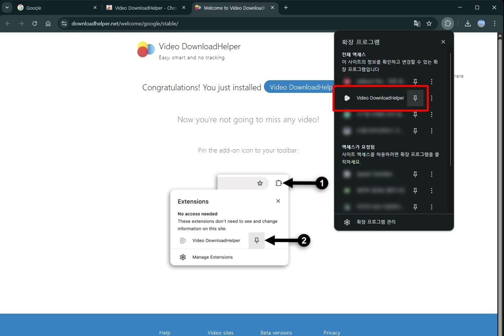The width and height of the screenshot is (504, 336).
Task: Open the profile avatar menu
Action: click(481, 23)
